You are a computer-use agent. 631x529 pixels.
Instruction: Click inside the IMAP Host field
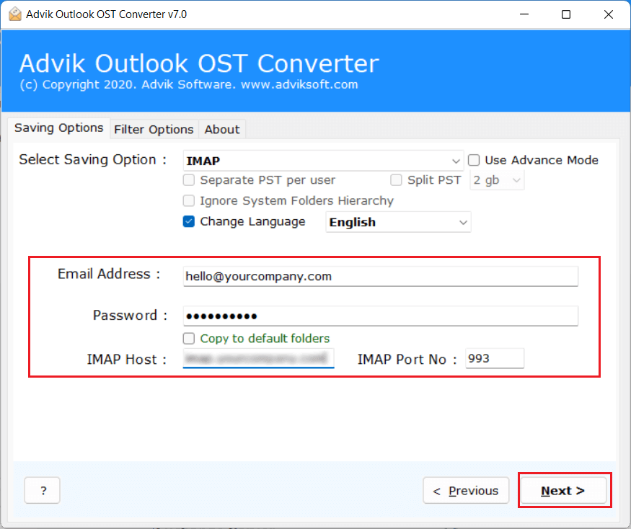pos(258,358)
